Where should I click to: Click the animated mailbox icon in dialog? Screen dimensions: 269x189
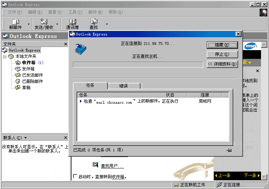81,49
